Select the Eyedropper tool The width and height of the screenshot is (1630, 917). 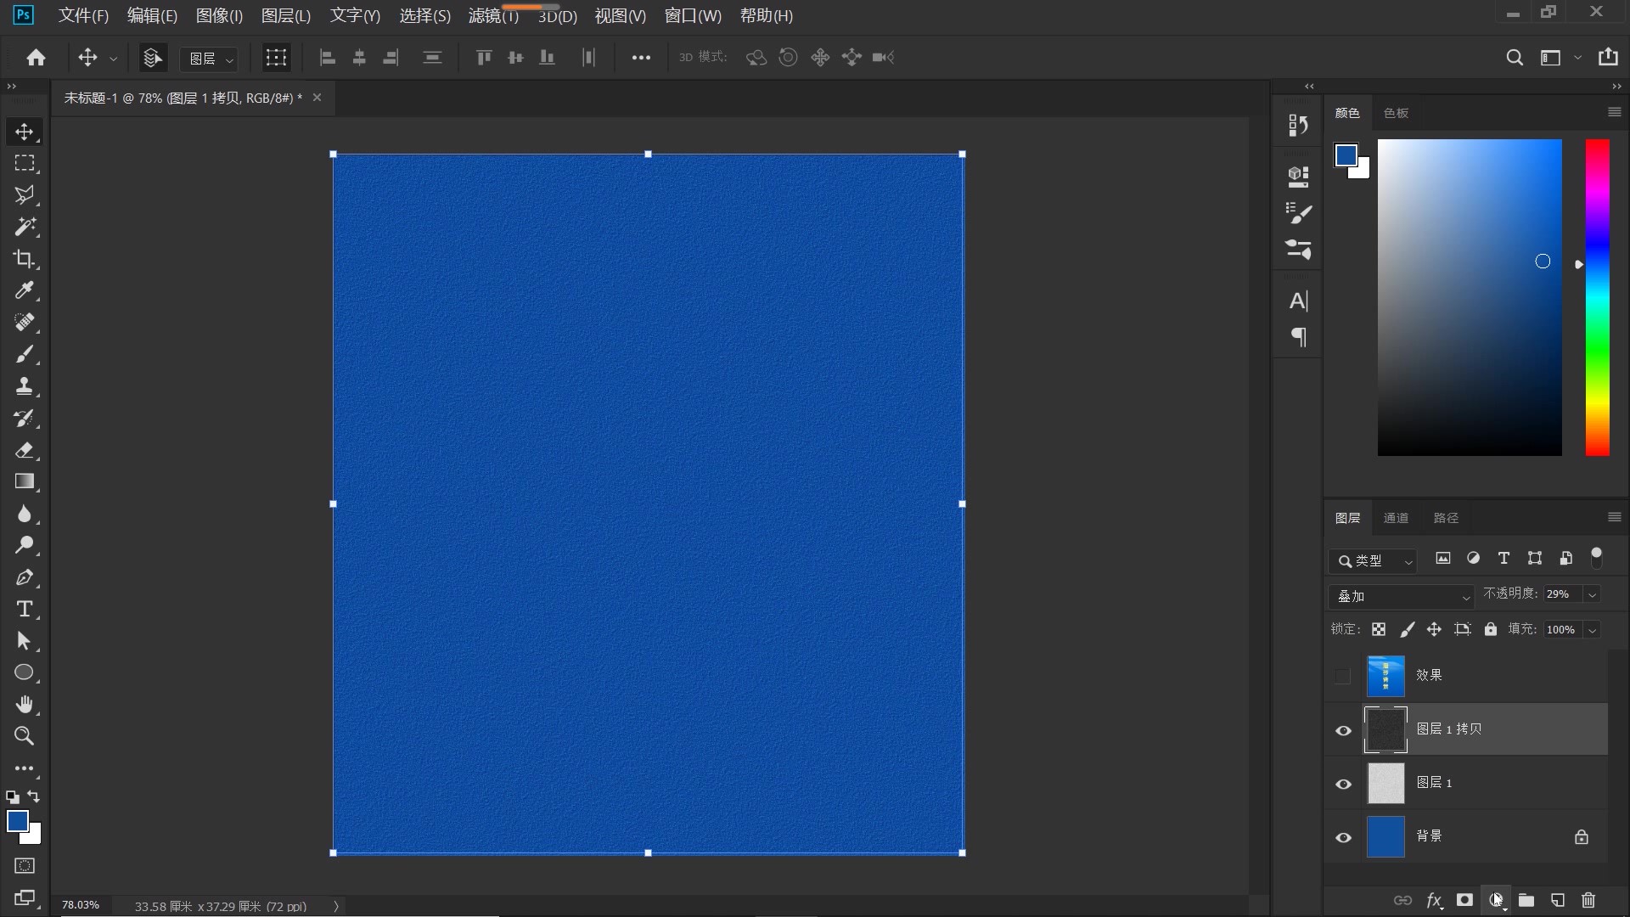click(24, 291)
